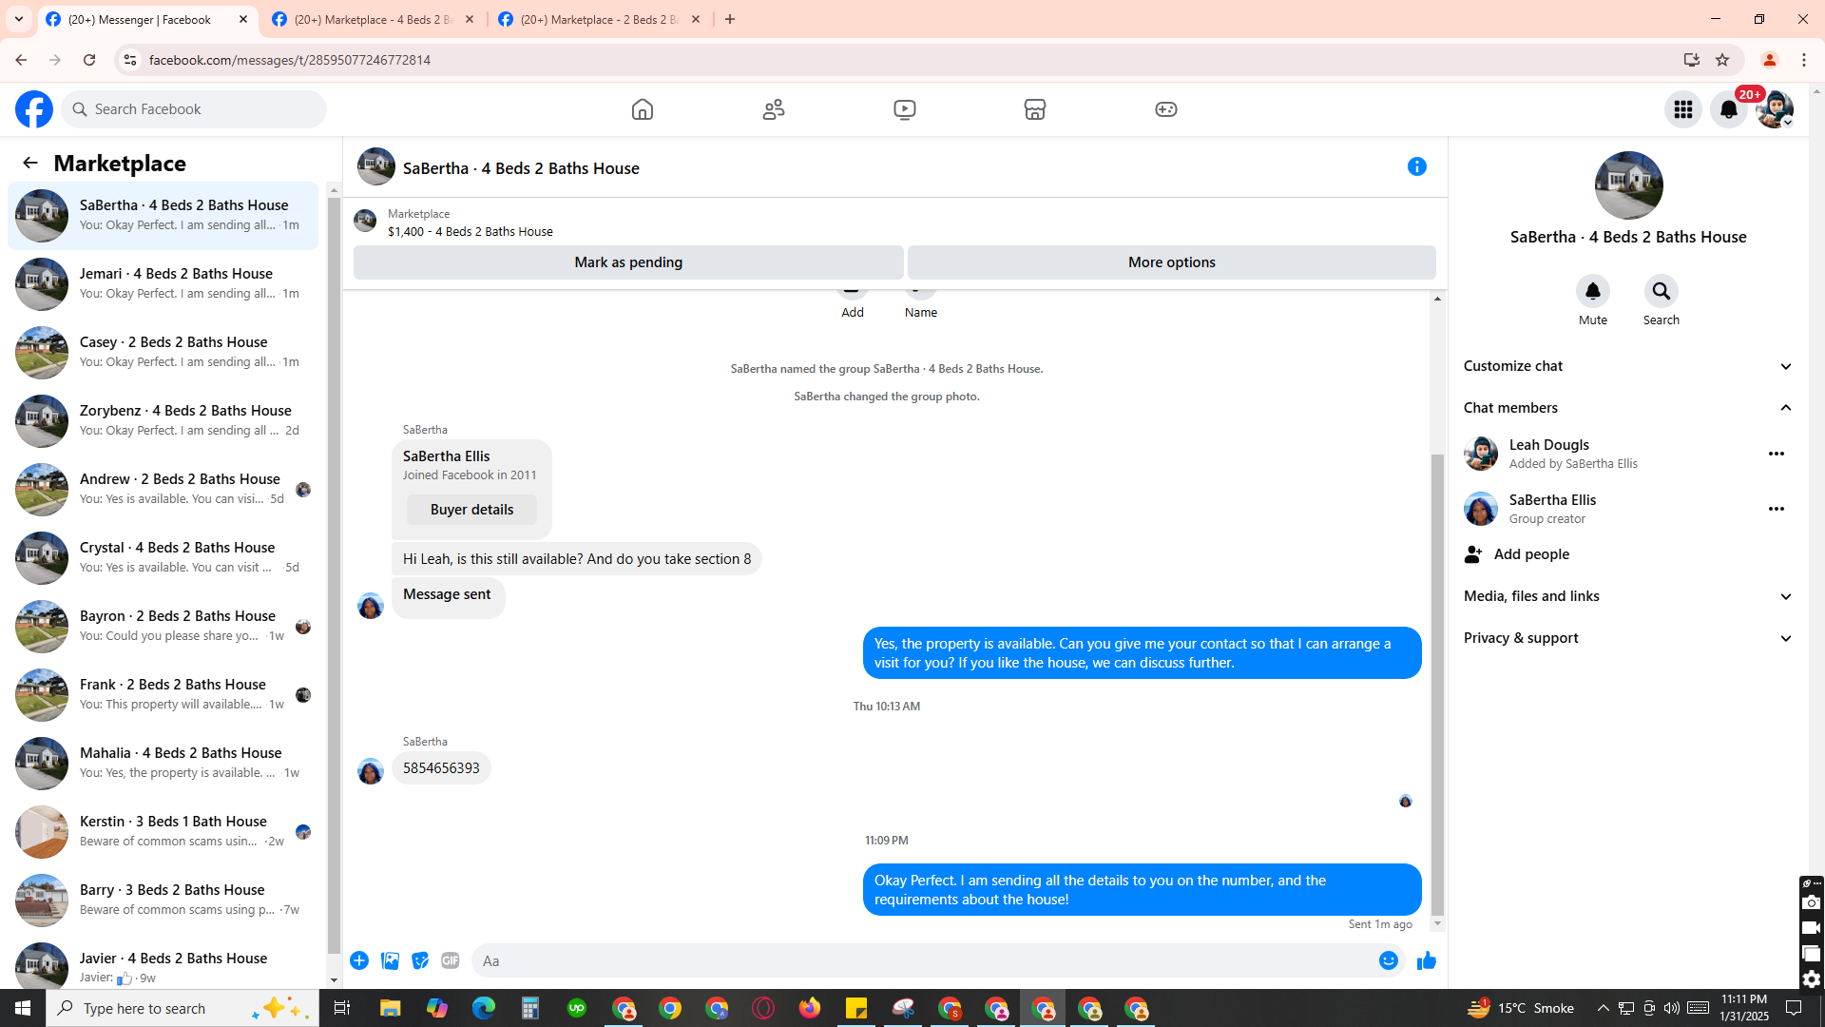Open Mahalia 4 Beds 2 Baths House chat
The width and height of the screenshot is (1825, 1027).
163,764
